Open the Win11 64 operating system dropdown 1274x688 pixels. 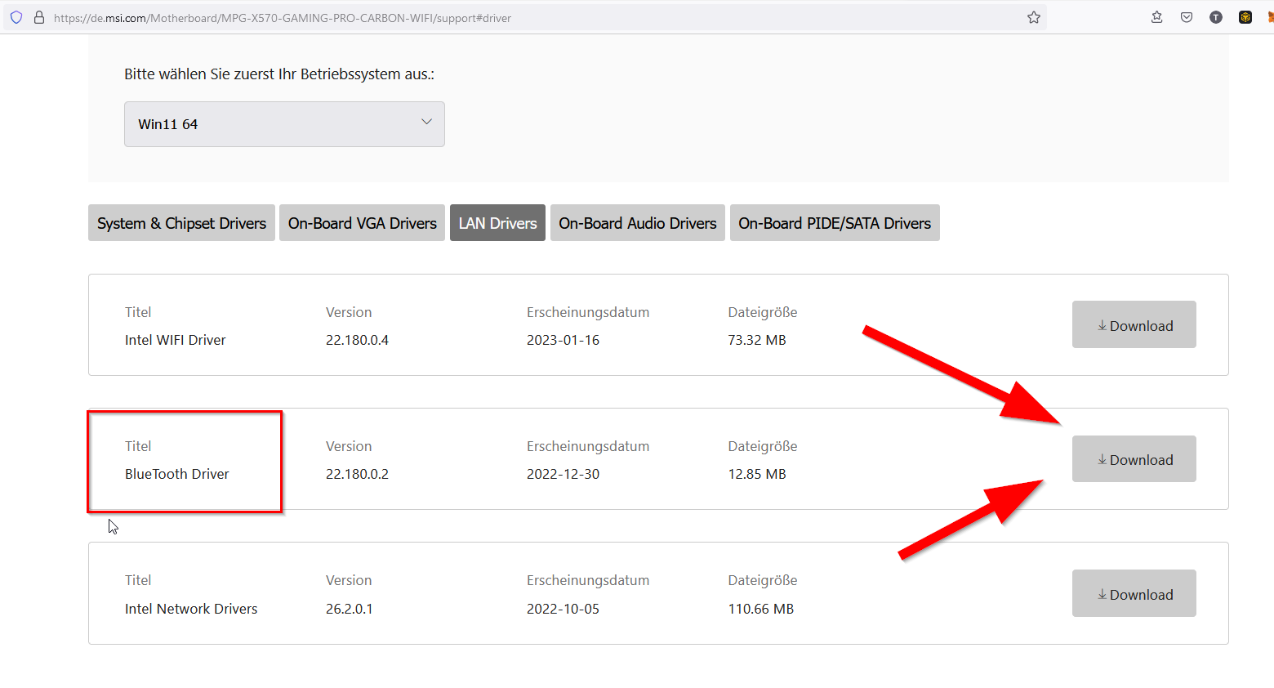tap(284, 124)
